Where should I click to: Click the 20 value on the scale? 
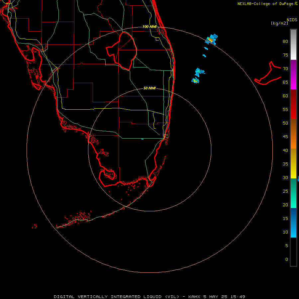[x=285, y=205]
